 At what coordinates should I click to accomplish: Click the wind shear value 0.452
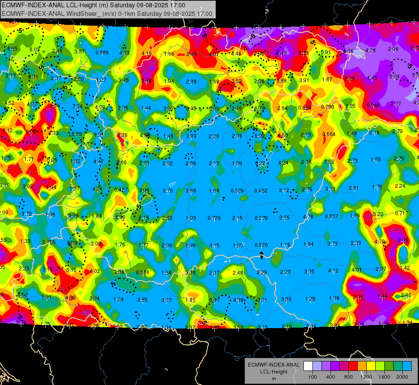pos(261,190)
